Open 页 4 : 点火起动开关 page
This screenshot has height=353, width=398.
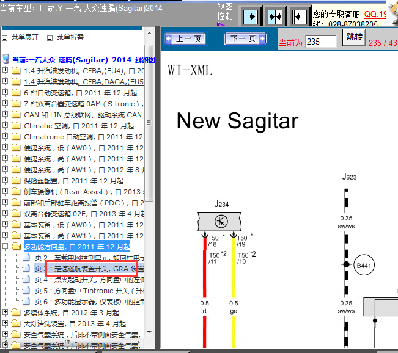click(x=89, y=280)
